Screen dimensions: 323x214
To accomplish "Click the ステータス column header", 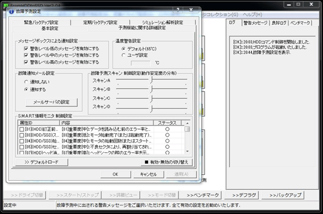I will (x=167, y=123).
